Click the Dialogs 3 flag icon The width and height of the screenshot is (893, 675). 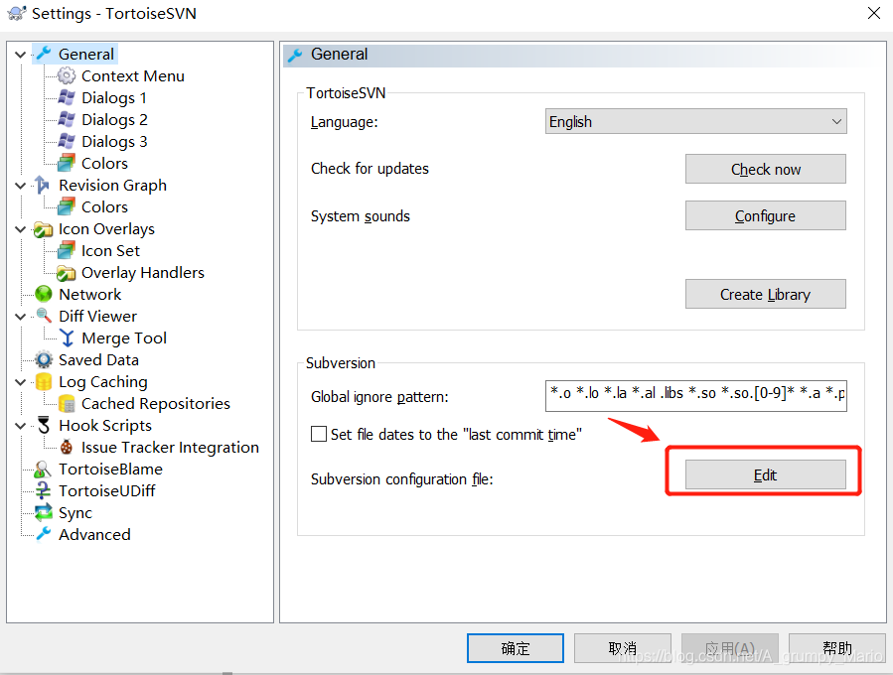pos(67,141)
